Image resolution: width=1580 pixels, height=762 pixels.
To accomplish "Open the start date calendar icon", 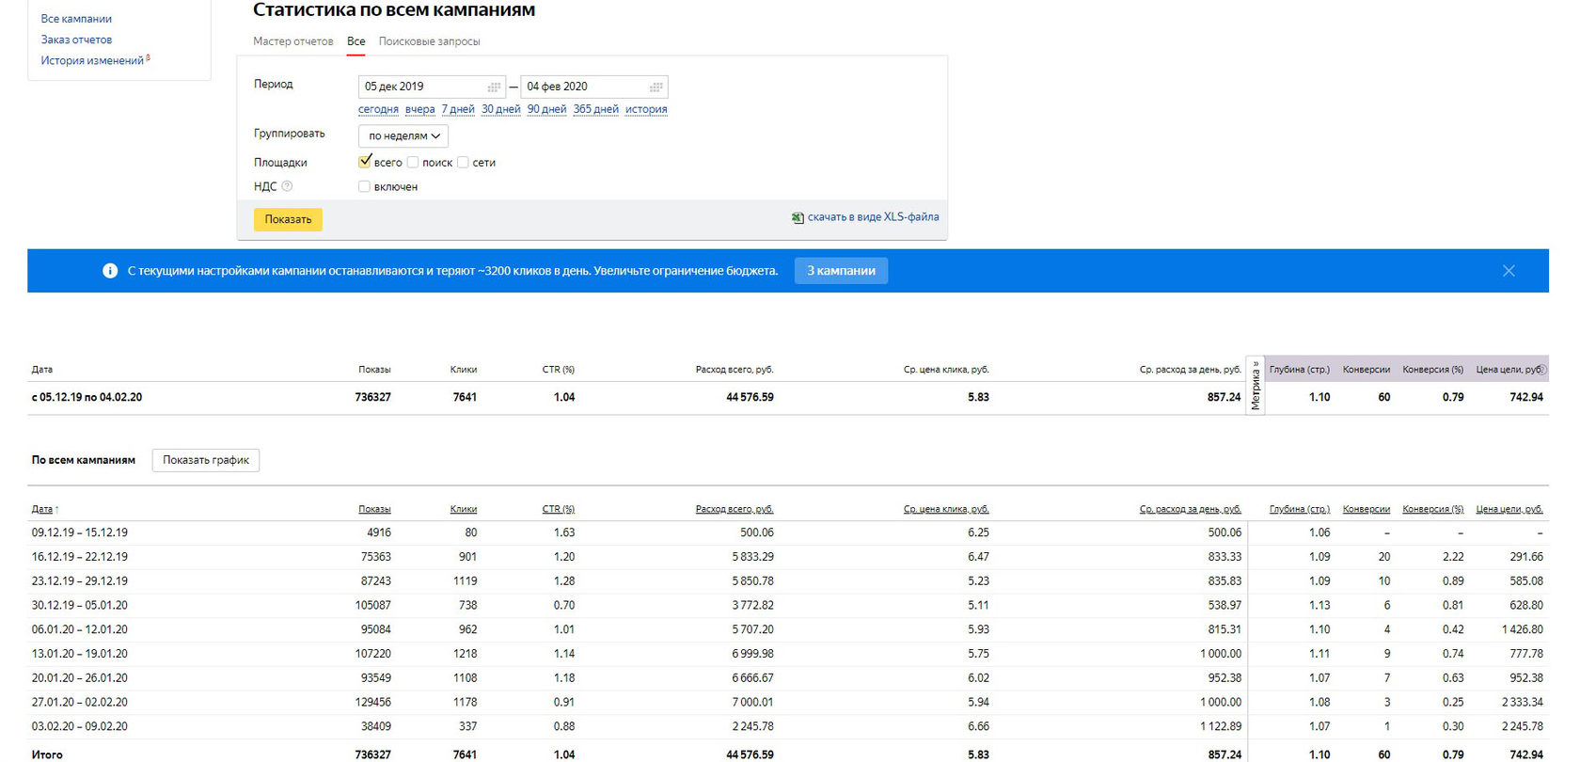I will (x=494, y=87).
